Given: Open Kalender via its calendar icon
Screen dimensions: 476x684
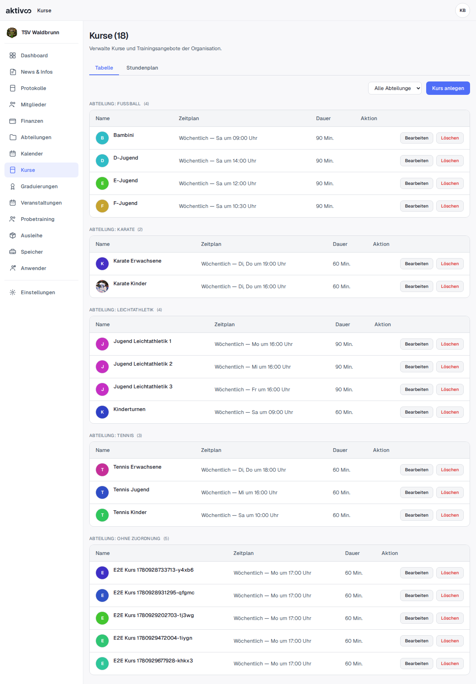Looking at the screenshot, I should click(x=13, y=154).
